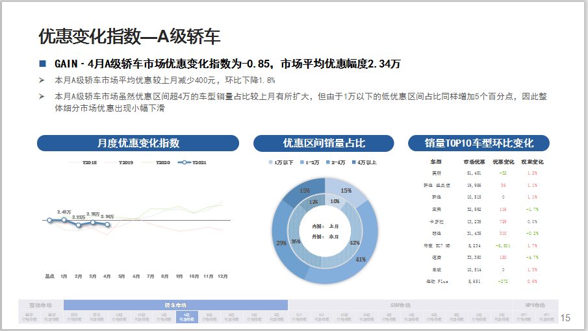Click the 销量TOP10车型环比变化 header pill
Image resolution: width=588 pixels, height=331 pixels.
pyautogui.click(x=478, y=143)
